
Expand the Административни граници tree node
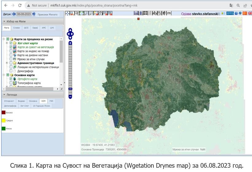pyautogui.click(x=7, y=63)
